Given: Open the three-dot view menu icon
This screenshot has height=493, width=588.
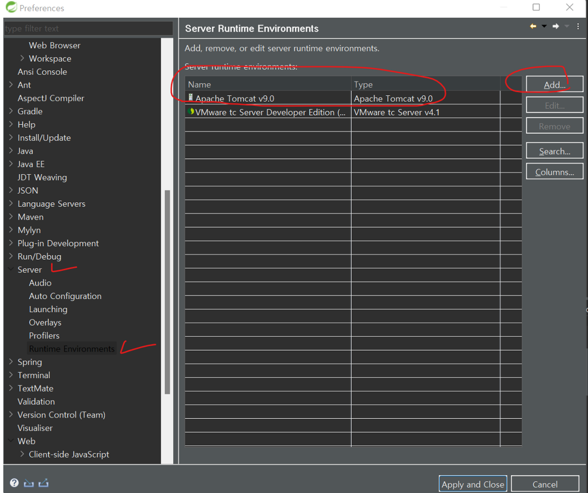Looking at the screenshot, I should [578, 26].
